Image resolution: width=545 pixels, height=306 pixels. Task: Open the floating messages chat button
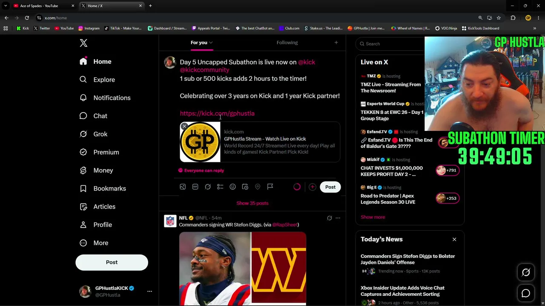tap(526, 293)
